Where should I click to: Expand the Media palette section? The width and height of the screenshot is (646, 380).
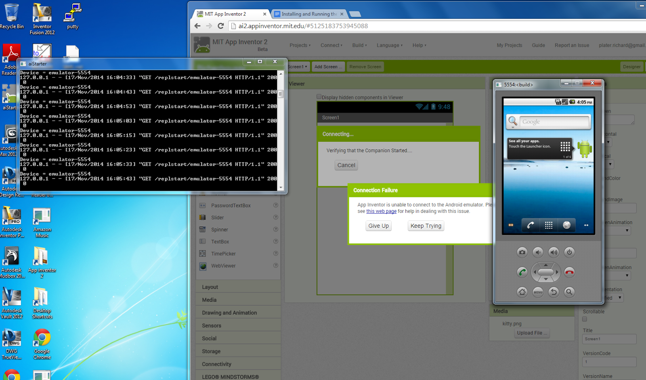(x=238, y=300)
